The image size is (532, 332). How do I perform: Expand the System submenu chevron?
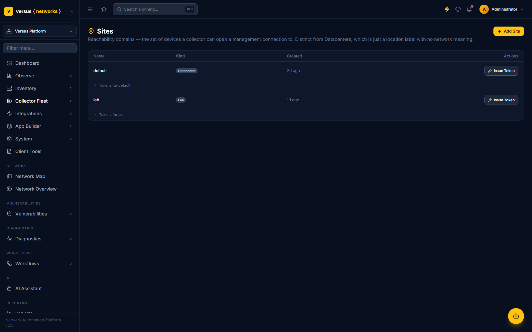71,139
